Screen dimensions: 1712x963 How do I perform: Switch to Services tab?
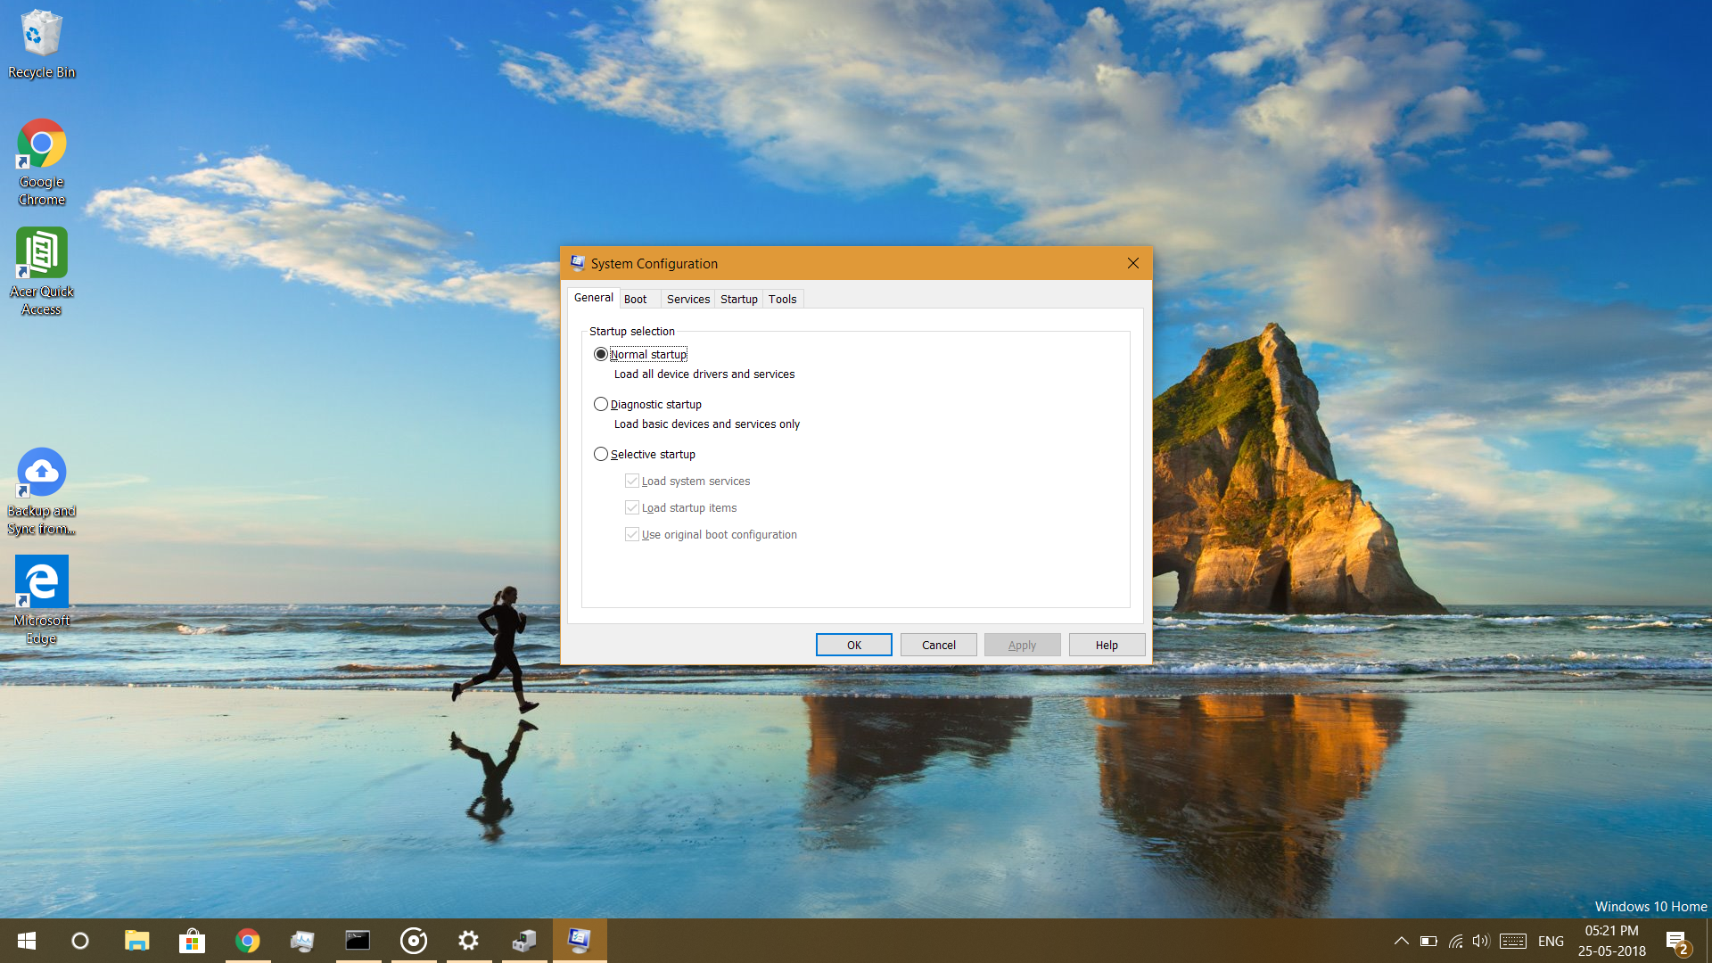tap(687, 298)
